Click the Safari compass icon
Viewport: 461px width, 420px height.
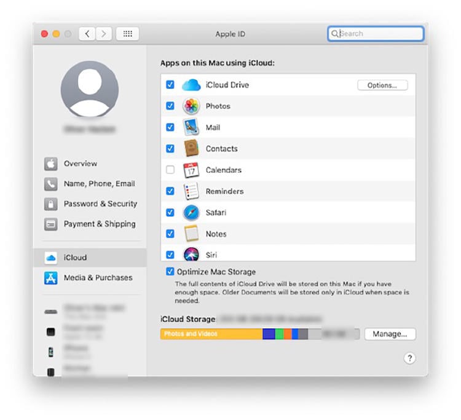pos(191,213)
